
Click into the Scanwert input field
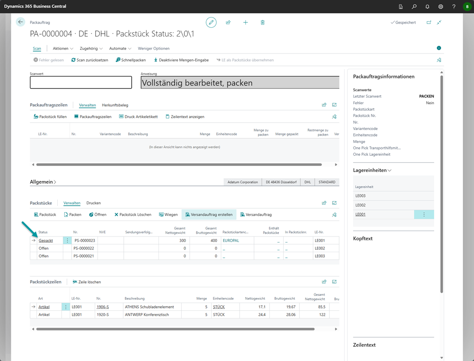coord(81,83)
